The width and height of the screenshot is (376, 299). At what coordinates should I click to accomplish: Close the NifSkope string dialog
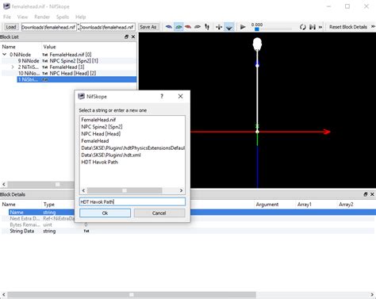180,96
